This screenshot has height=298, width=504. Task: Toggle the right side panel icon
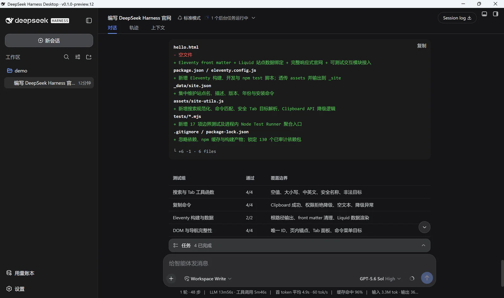[495, 14]
